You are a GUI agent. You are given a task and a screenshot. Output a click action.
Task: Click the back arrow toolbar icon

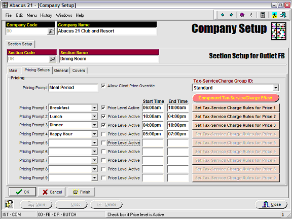[x=222, y=15]
